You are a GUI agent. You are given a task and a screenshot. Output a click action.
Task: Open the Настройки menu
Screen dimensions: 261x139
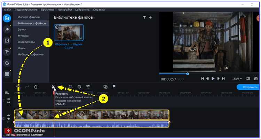[x=65, y=10]
